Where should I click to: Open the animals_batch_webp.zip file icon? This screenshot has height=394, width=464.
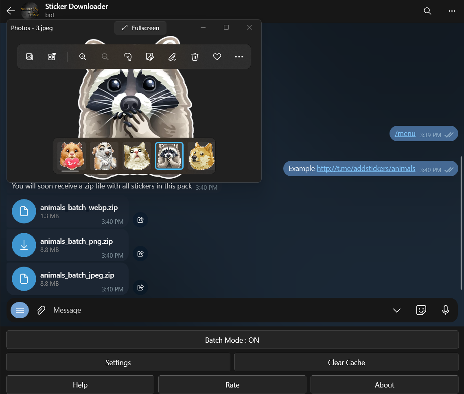24,211
